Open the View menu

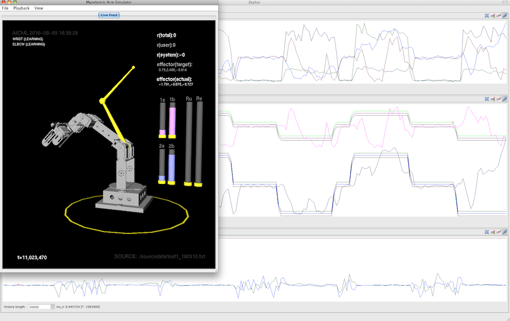click(39, 8)
